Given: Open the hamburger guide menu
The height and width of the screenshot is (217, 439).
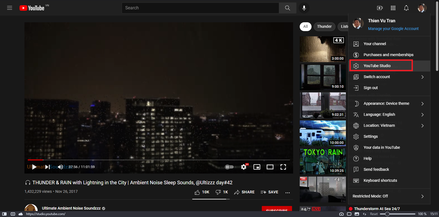Looking at the screenshot, I should (10, 8).
